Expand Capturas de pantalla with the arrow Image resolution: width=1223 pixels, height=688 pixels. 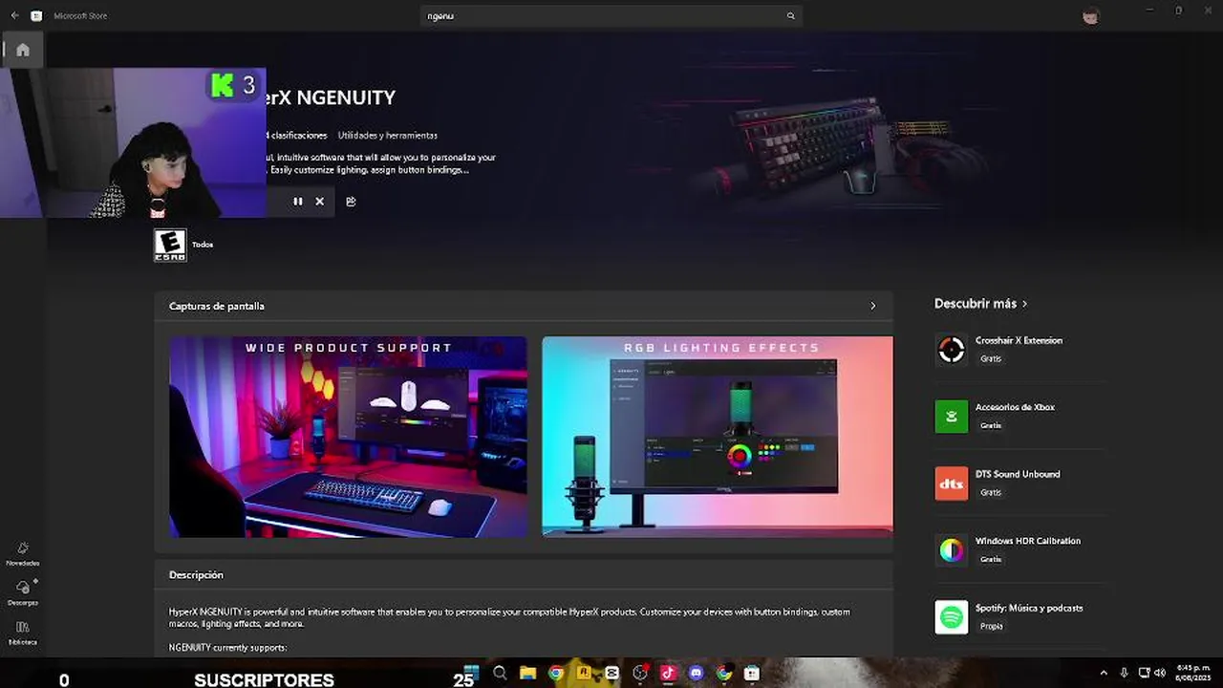click(x=872, y=306)
